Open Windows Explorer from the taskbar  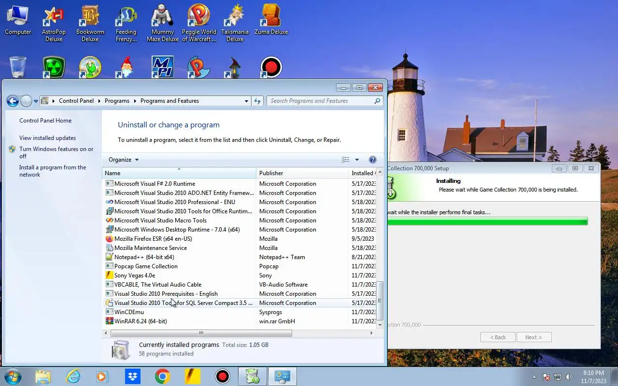pyautogui.click(x=43, y=376)
